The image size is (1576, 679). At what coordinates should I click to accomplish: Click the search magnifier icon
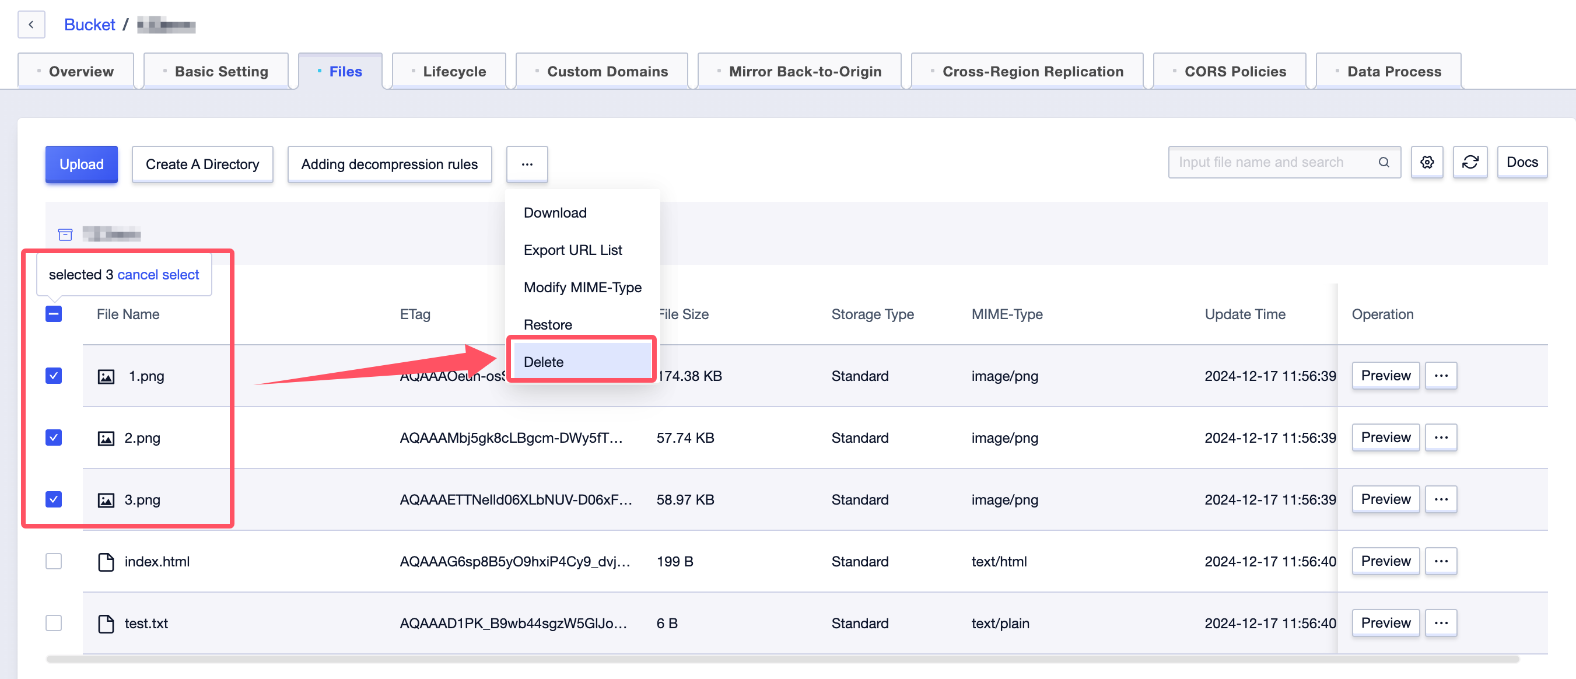point(1384,162)
